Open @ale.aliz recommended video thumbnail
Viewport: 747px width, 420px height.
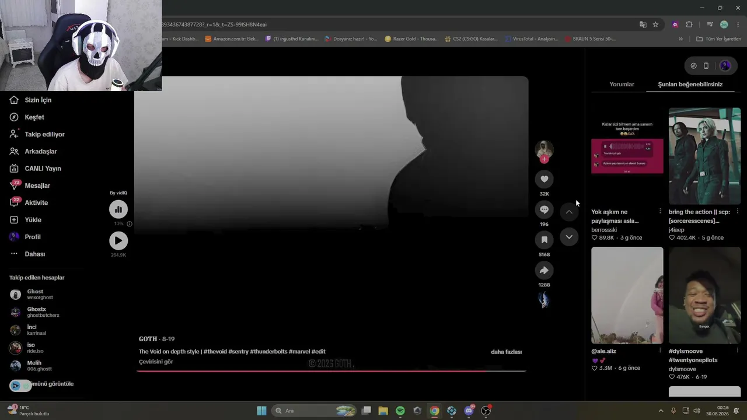tap(627, 295)
